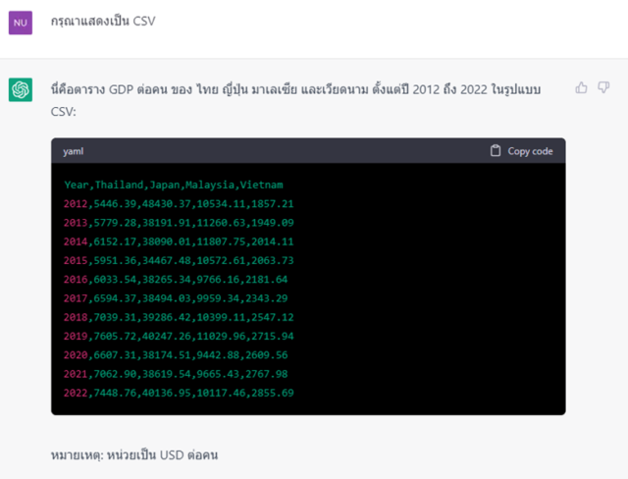Click the user message asking for CSV
Screen dimensions: 628x479
coord(102,22)
